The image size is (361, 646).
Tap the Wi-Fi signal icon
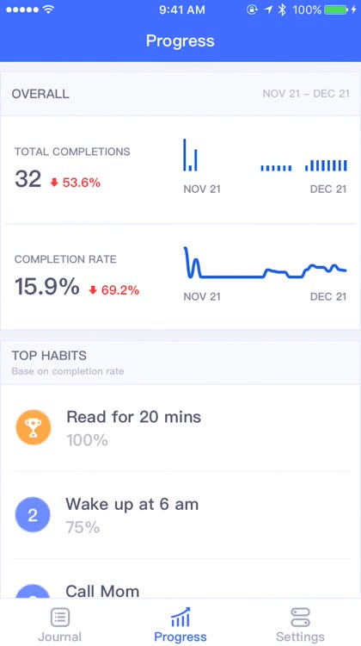click(48, 9)
